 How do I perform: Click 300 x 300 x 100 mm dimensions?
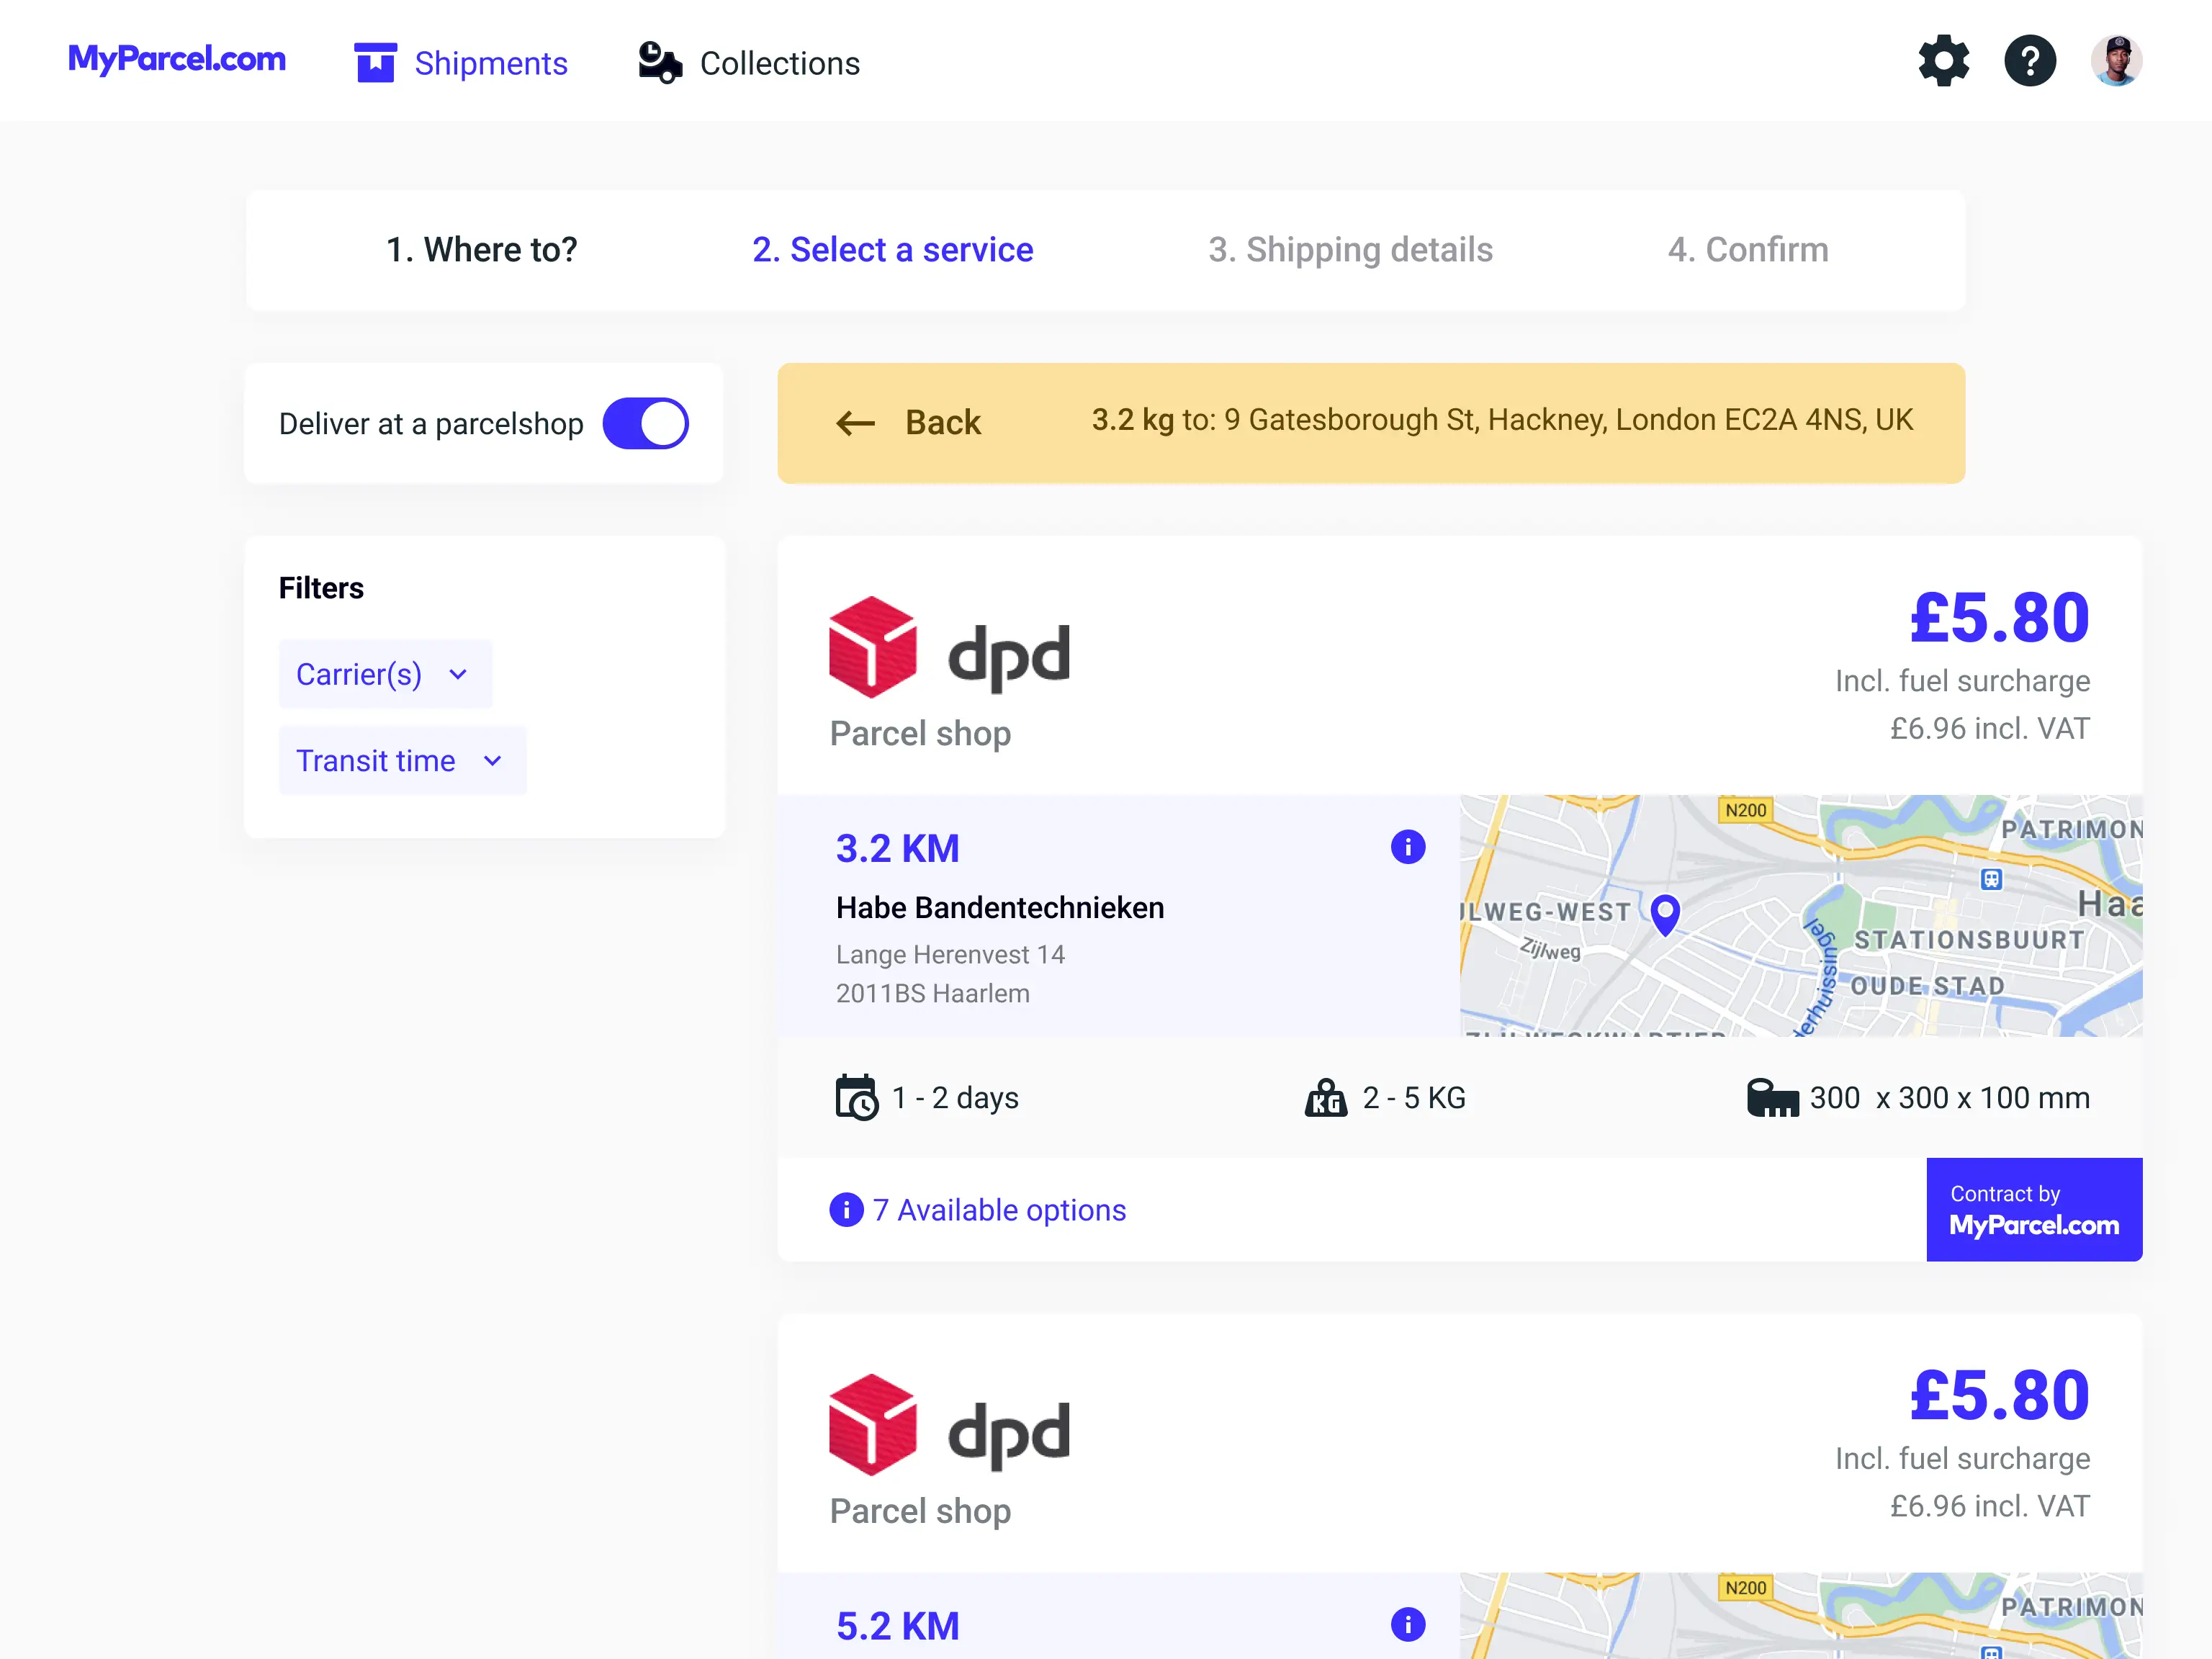coord(1949,1098)
